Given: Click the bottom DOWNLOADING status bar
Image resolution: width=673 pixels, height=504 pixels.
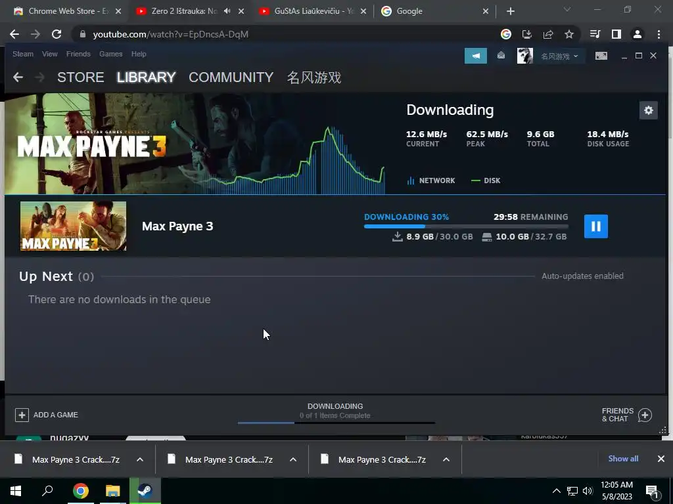Looking at the screenshot, I should point(335,413).
